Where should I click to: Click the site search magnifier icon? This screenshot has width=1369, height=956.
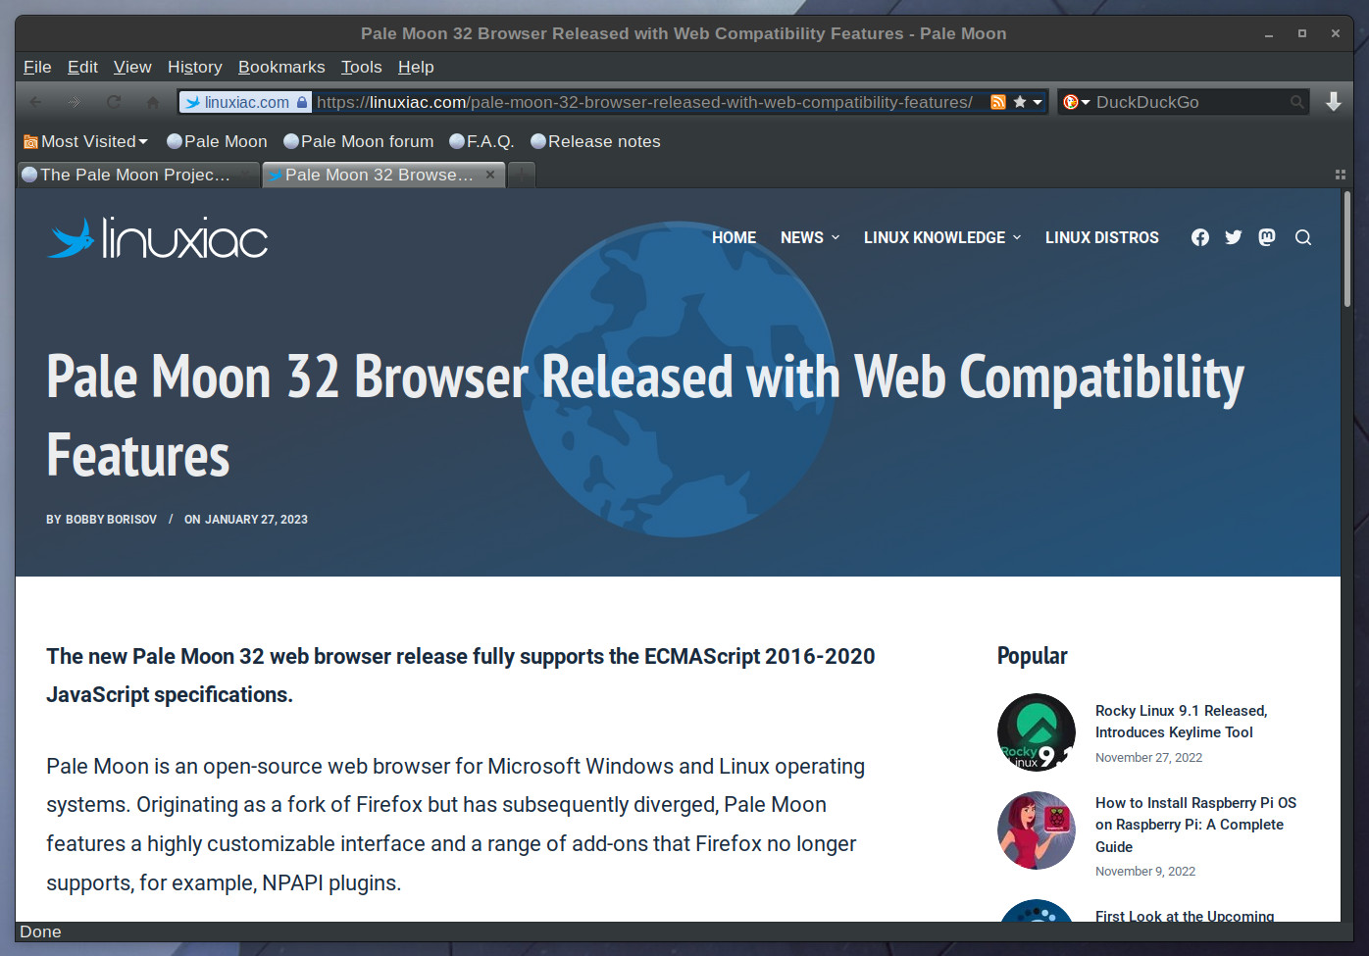(x=1303, y=237)
